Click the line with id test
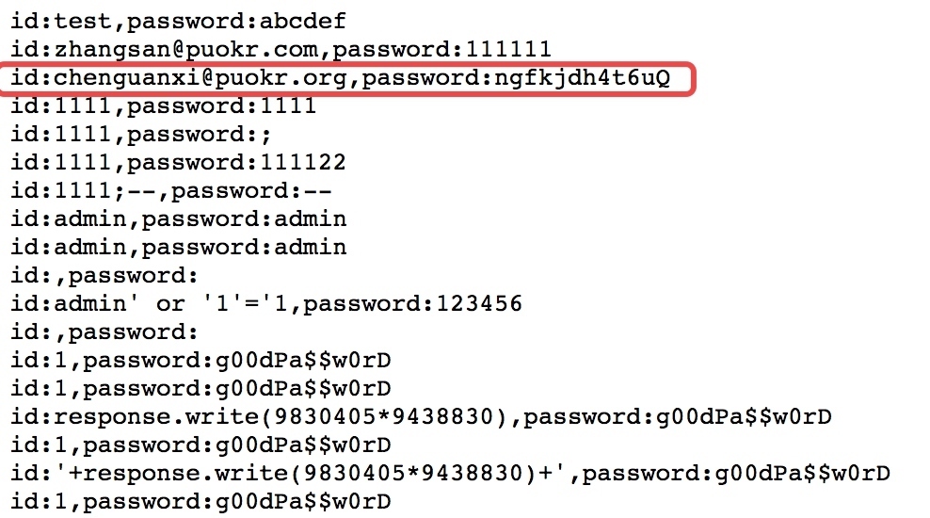The width and height of the screenshot is (930, 518). point(178,22)
